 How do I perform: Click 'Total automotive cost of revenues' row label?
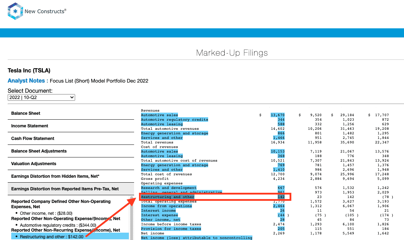click(x=179, y=161)
